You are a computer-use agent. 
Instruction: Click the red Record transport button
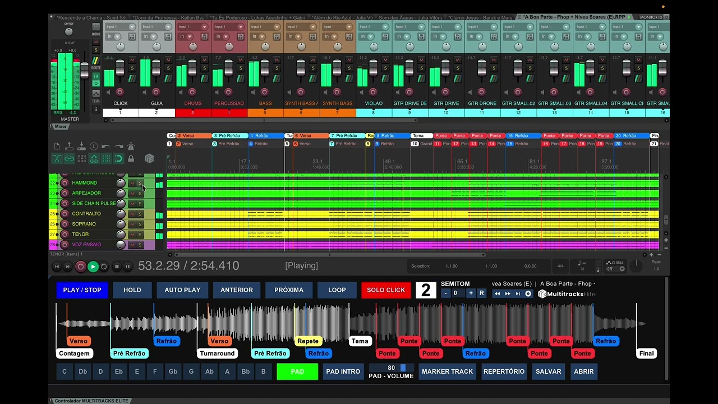click(x=80, y=267)
